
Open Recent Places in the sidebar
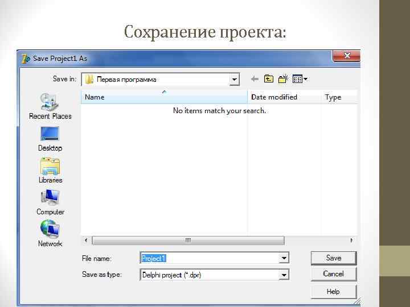50,106
